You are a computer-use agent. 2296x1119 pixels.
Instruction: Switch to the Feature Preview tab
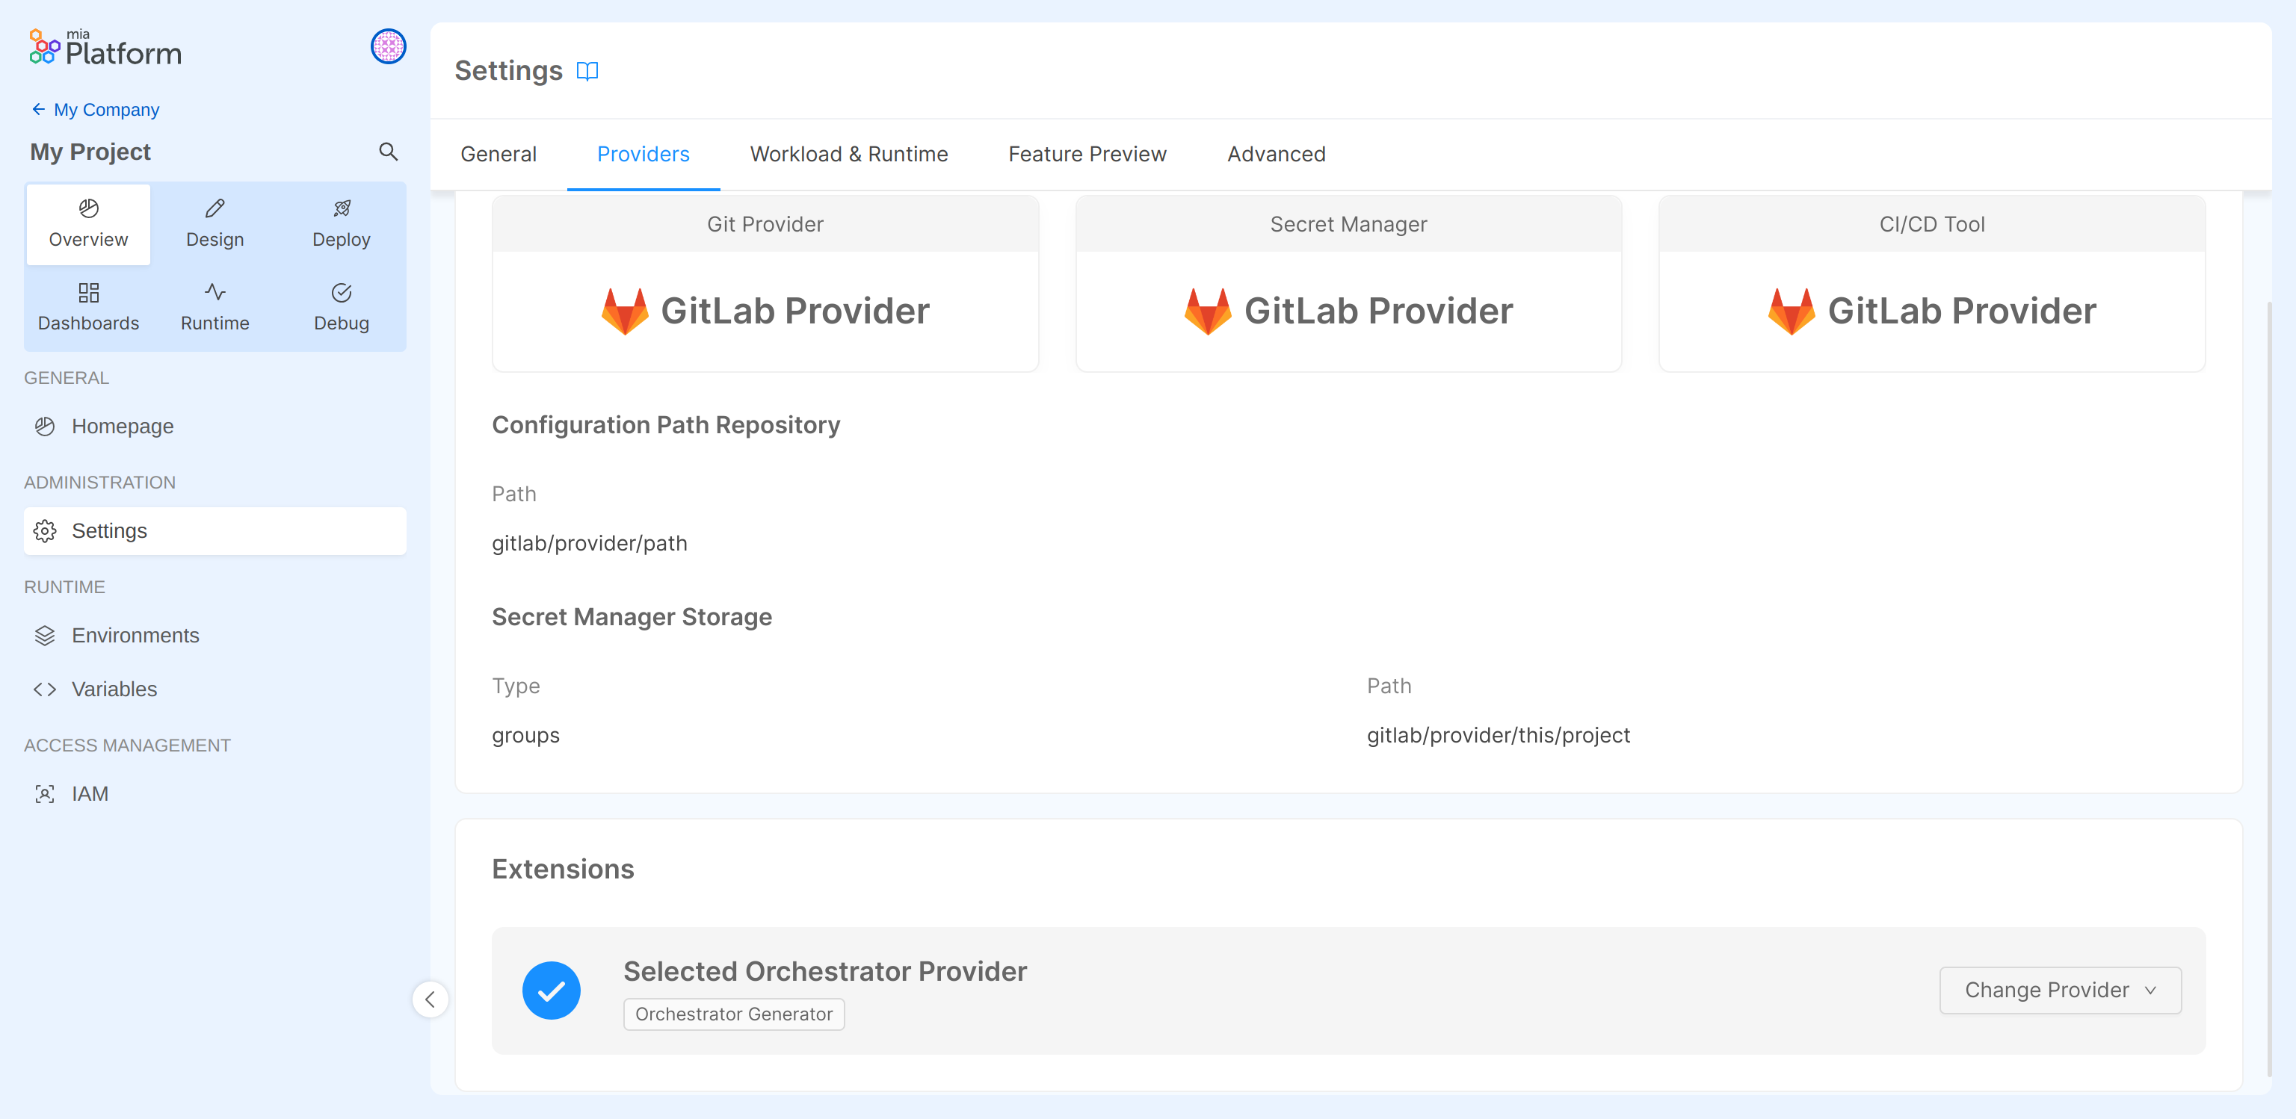[x=1087, y=153]
